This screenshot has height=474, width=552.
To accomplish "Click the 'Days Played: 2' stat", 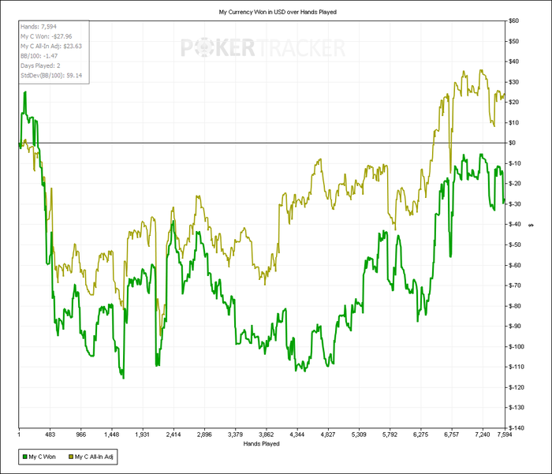I will pyautogui.click(x=40, y=65).
